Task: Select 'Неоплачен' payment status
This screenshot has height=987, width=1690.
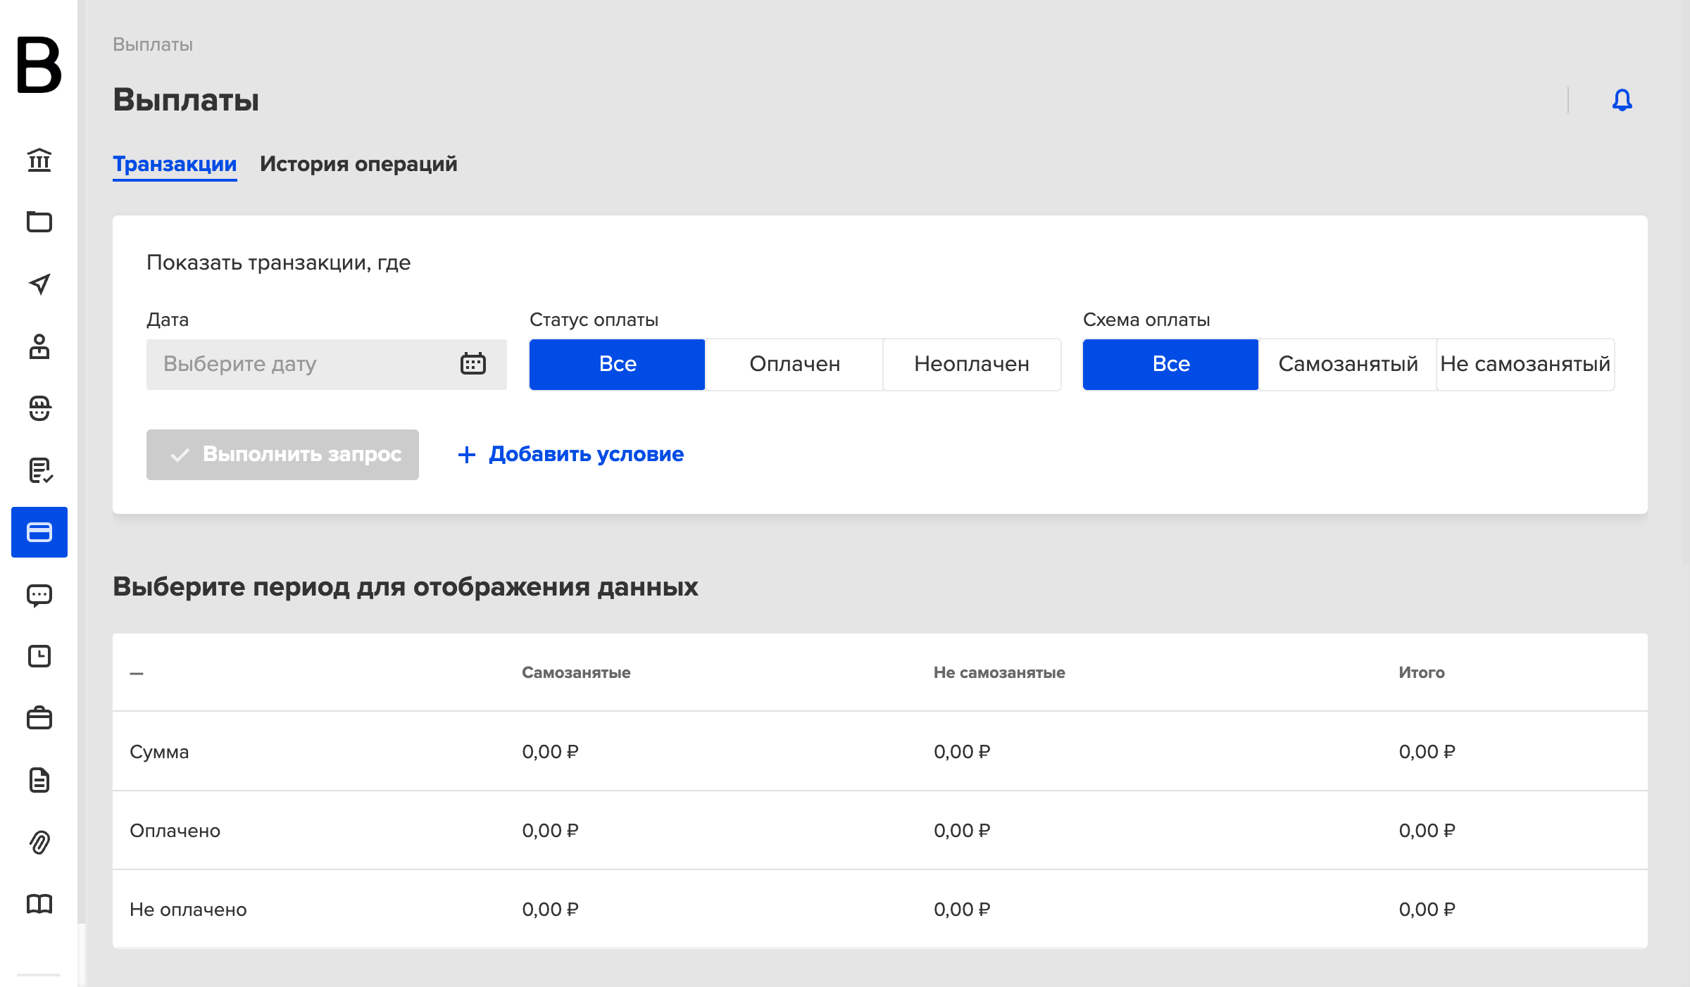Action: [972, 364]
